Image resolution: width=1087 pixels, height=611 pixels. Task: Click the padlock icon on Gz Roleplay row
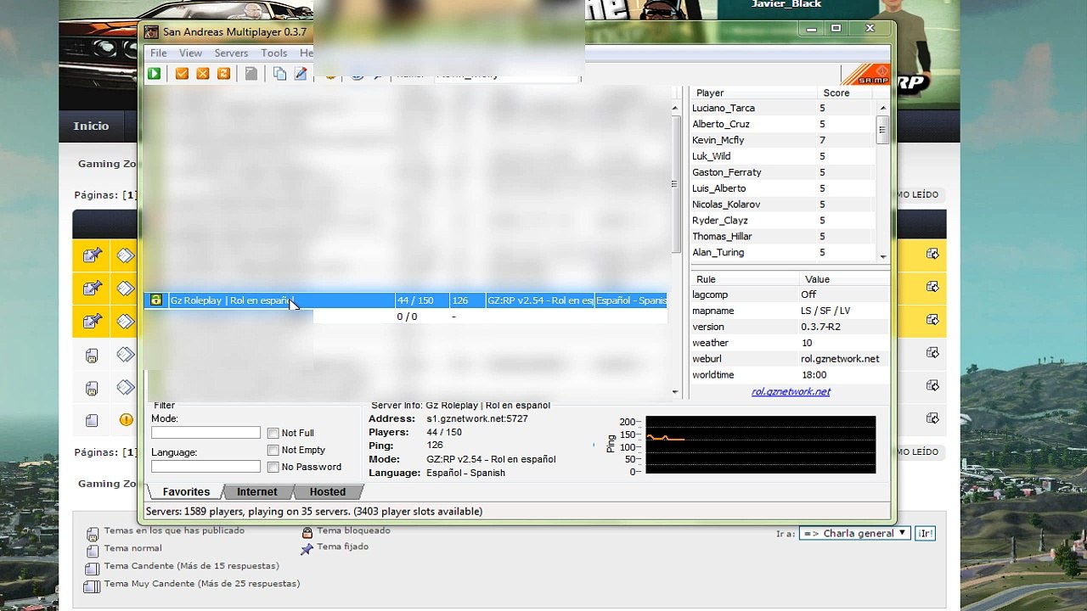(156, 300)
